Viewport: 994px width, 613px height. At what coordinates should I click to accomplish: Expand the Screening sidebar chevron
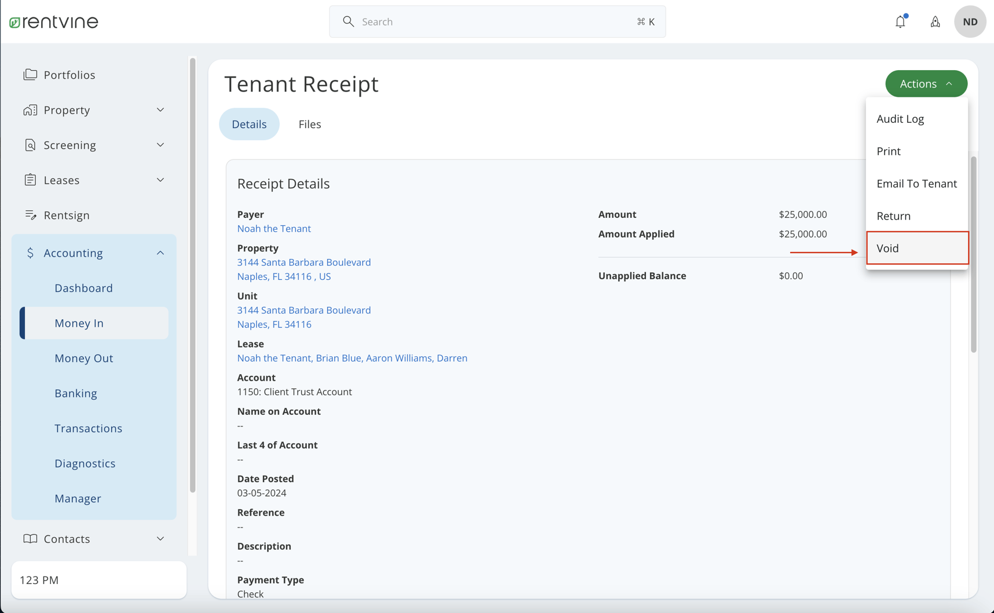tap(160, 145)
